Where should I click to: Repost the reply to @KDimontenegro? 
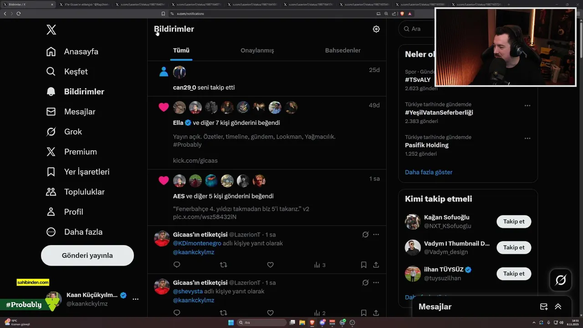[224, 265]
